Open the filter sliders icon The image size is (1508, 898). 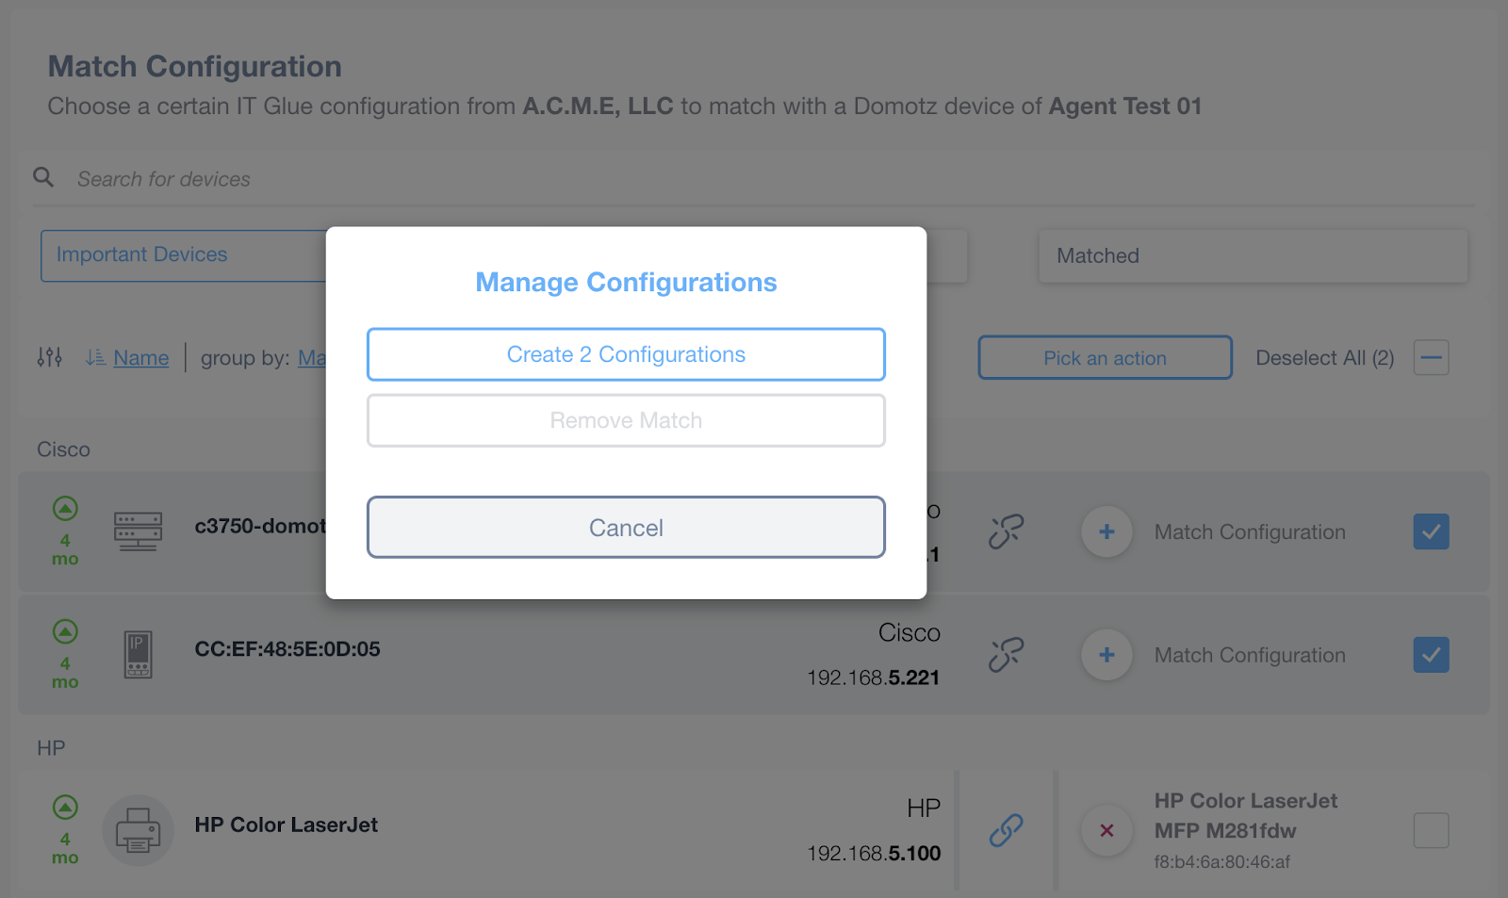(x=49, y=357)
